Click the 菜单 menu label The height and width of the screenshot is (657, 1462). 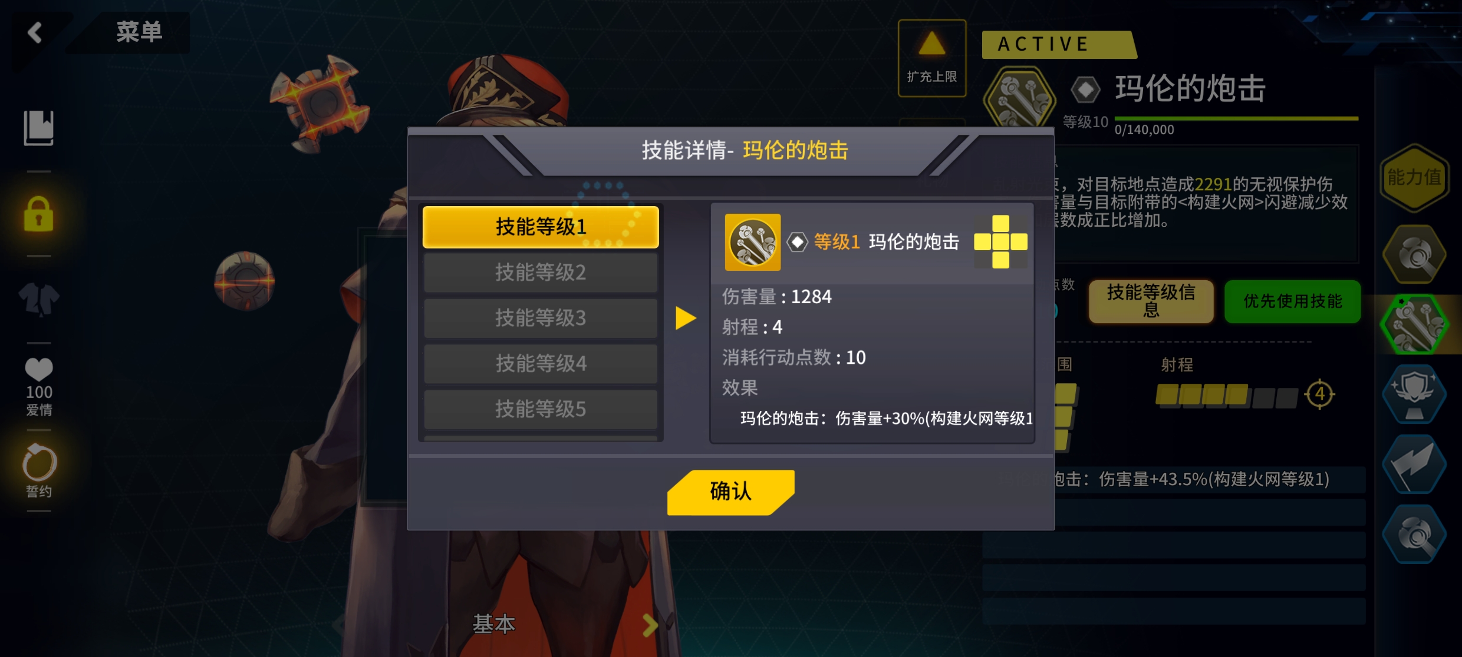click(x=139, y=32)
